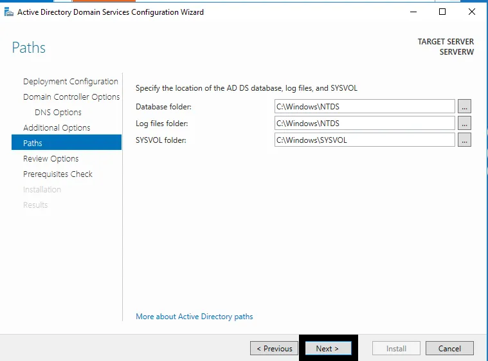Viewport: 488px width, 361px height.
Task: Edit the Database folder path field
Action: tap(365, 107)
